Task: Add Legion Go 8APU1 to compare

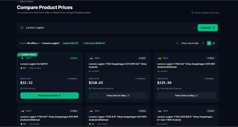Action: [x=72, y=79]
